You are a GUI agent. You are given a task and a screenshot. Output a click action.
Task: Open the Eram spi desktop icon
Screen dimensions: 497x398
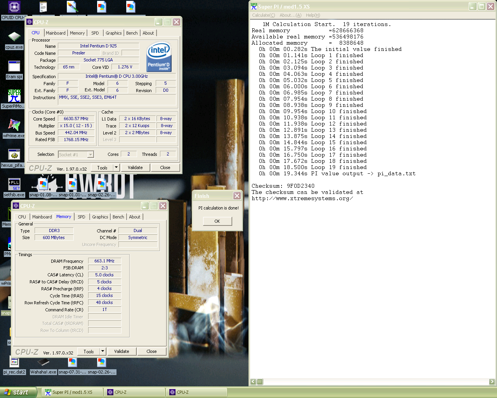pos(14,70)
